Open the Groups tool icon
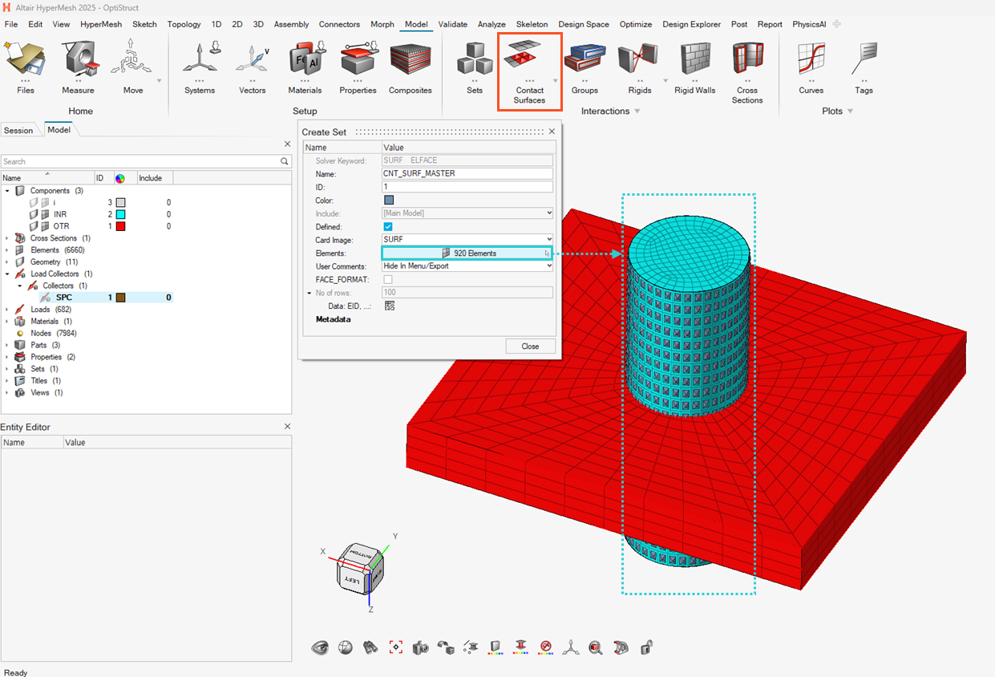This screenshot has width=995, height=677. [584, 59]
